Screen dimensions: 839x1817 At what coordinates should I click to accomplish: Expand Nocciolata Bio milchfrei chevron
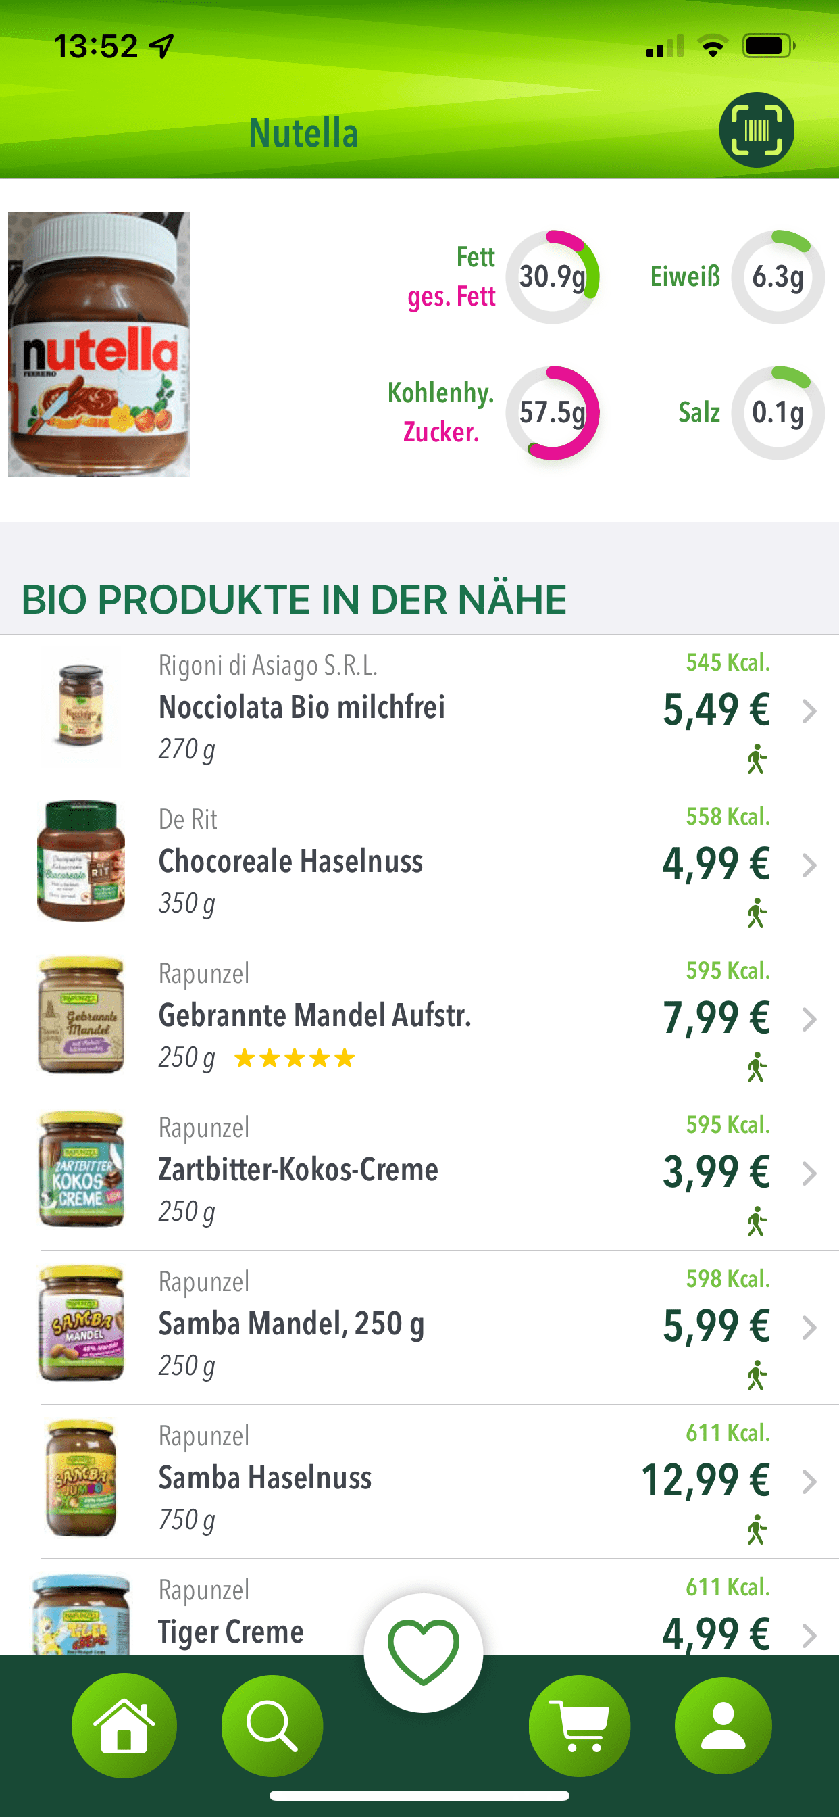[x=809, y=711]
